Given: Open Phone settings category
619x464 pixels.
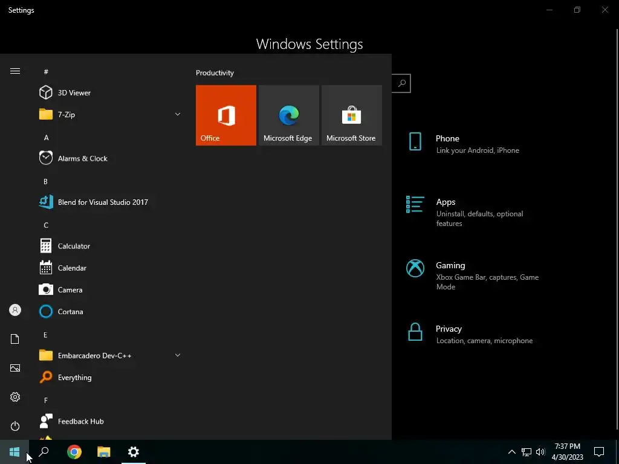Looking at the screenshot, I should 474,144.
